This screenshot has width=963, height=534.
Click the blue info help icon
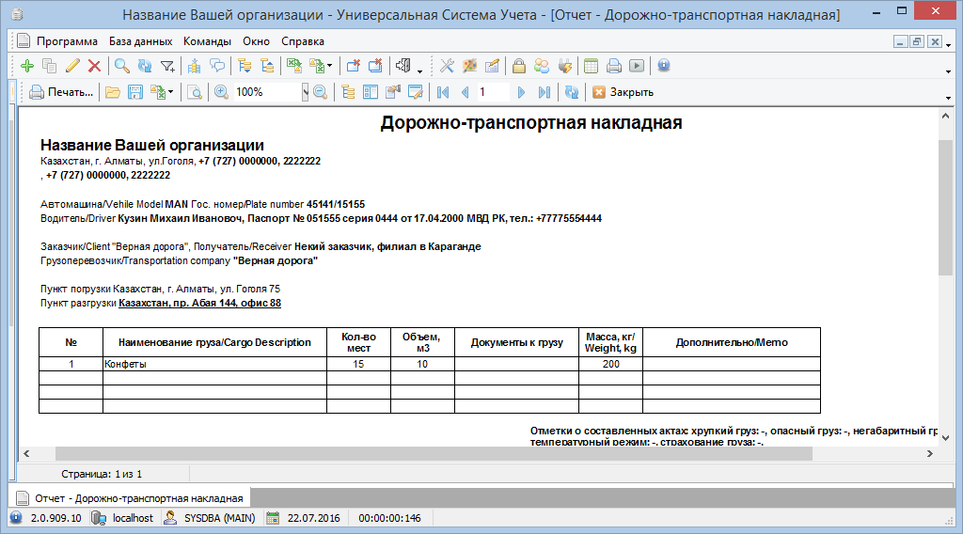664,66
